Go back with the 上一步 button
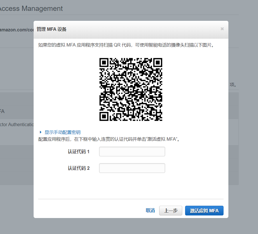This screenshot has width=258, height=234. pos(171,211)
